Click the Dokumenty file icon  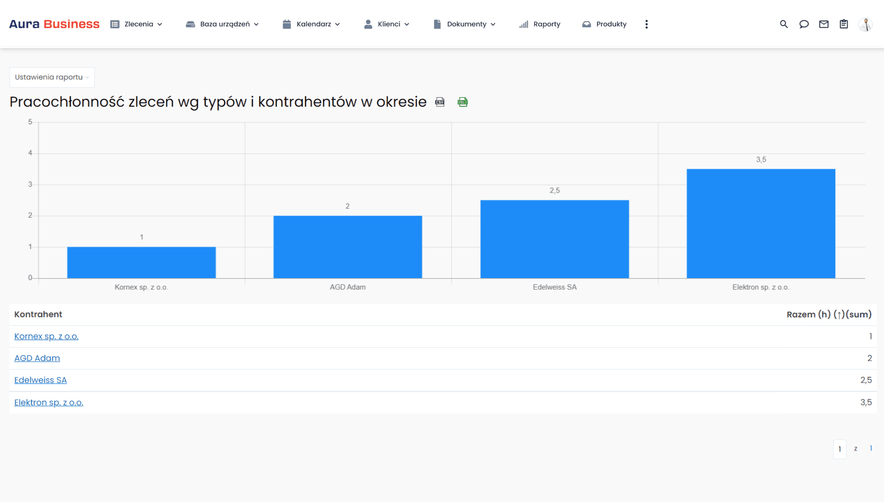coord(437,24)
